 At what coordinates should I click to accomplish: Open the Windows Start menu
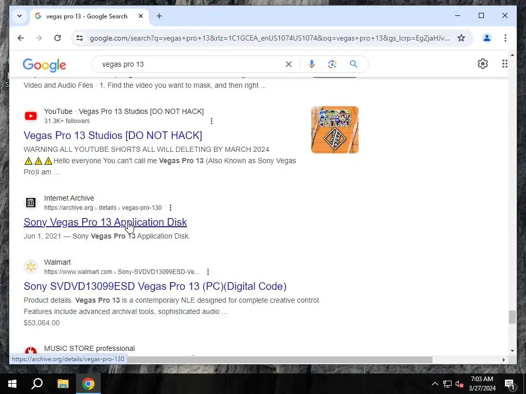coord(12,384)
